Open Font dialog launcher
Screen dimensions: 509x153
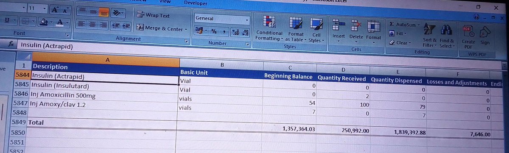pos(67,36)
